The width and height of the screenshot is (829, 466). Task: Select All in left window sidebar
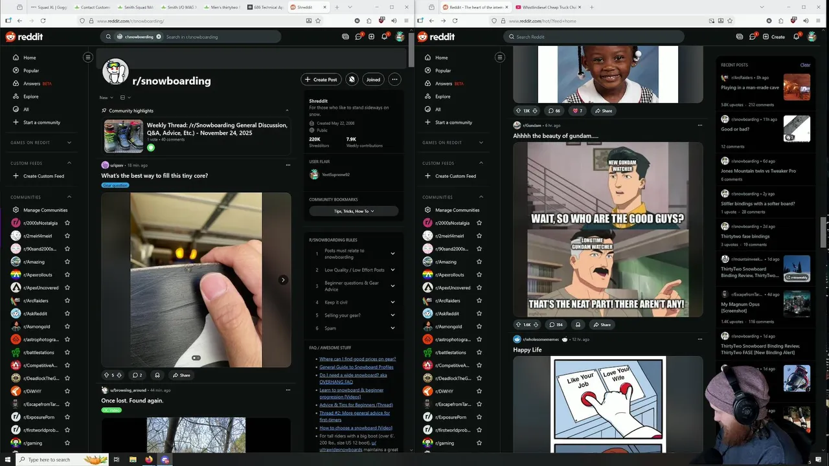pos(26,109)
